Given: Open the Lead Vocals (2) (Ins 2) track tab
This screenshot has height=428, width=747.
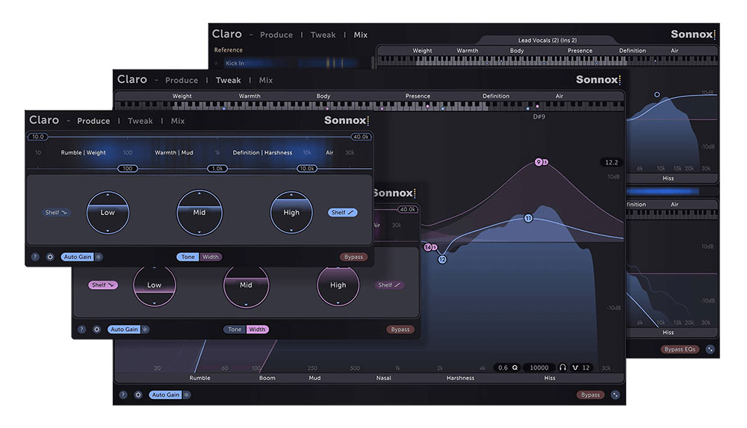Looking at the screenshot, I should point(548,40).
